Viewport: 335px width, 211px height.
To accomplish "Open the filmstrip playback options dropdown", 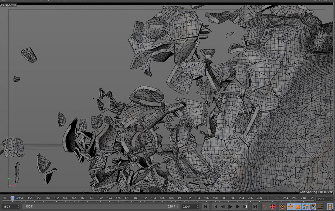I will pos(329,207).
